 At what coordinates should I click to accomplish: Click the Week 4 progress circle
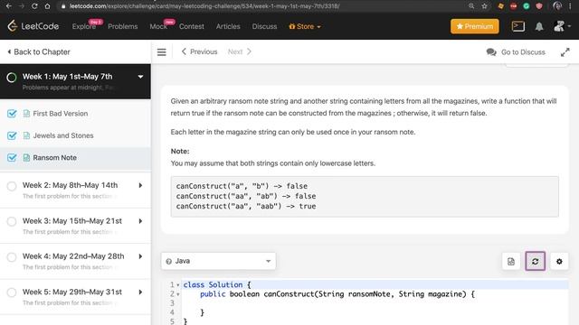(12, 256)
